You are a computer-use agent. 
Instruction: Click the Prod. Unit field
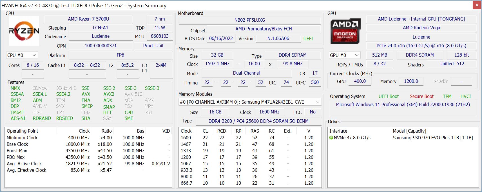click(153, 46)
